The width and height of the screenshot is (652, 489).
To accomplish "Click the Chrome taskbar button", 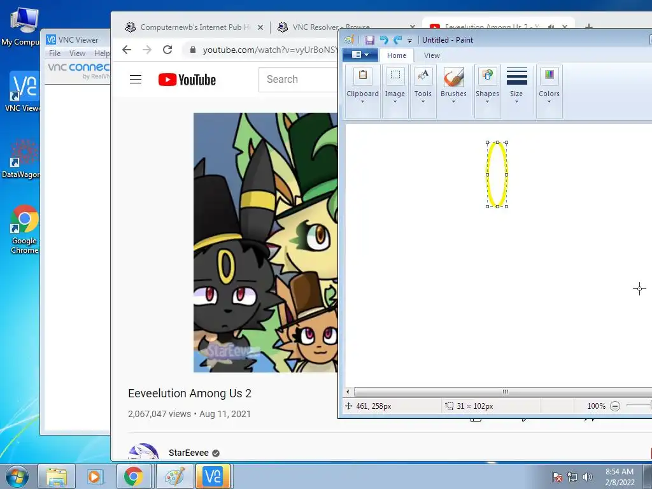I will 134,476.
